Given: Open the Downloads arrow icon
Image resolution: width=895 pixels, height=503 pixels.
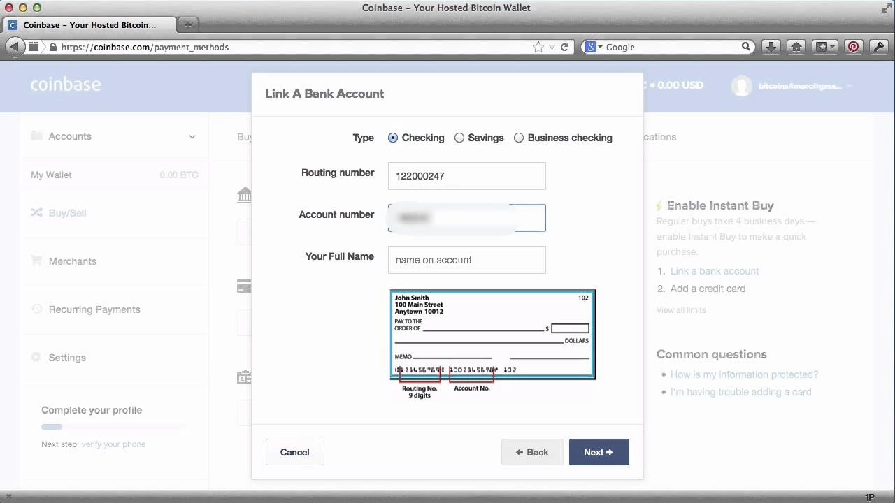Looking at the screenshot, I should coord(771,47).
